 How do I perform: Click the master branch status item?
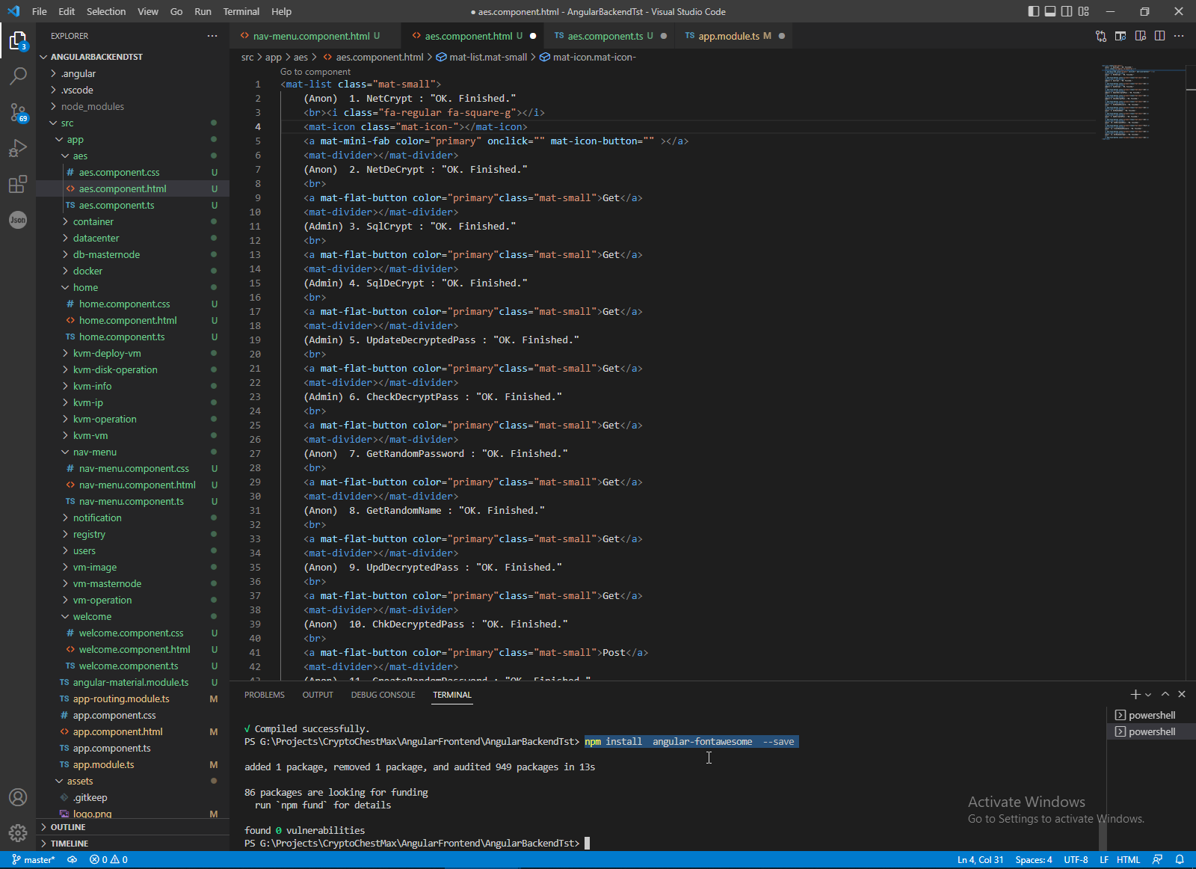(34, 860)
